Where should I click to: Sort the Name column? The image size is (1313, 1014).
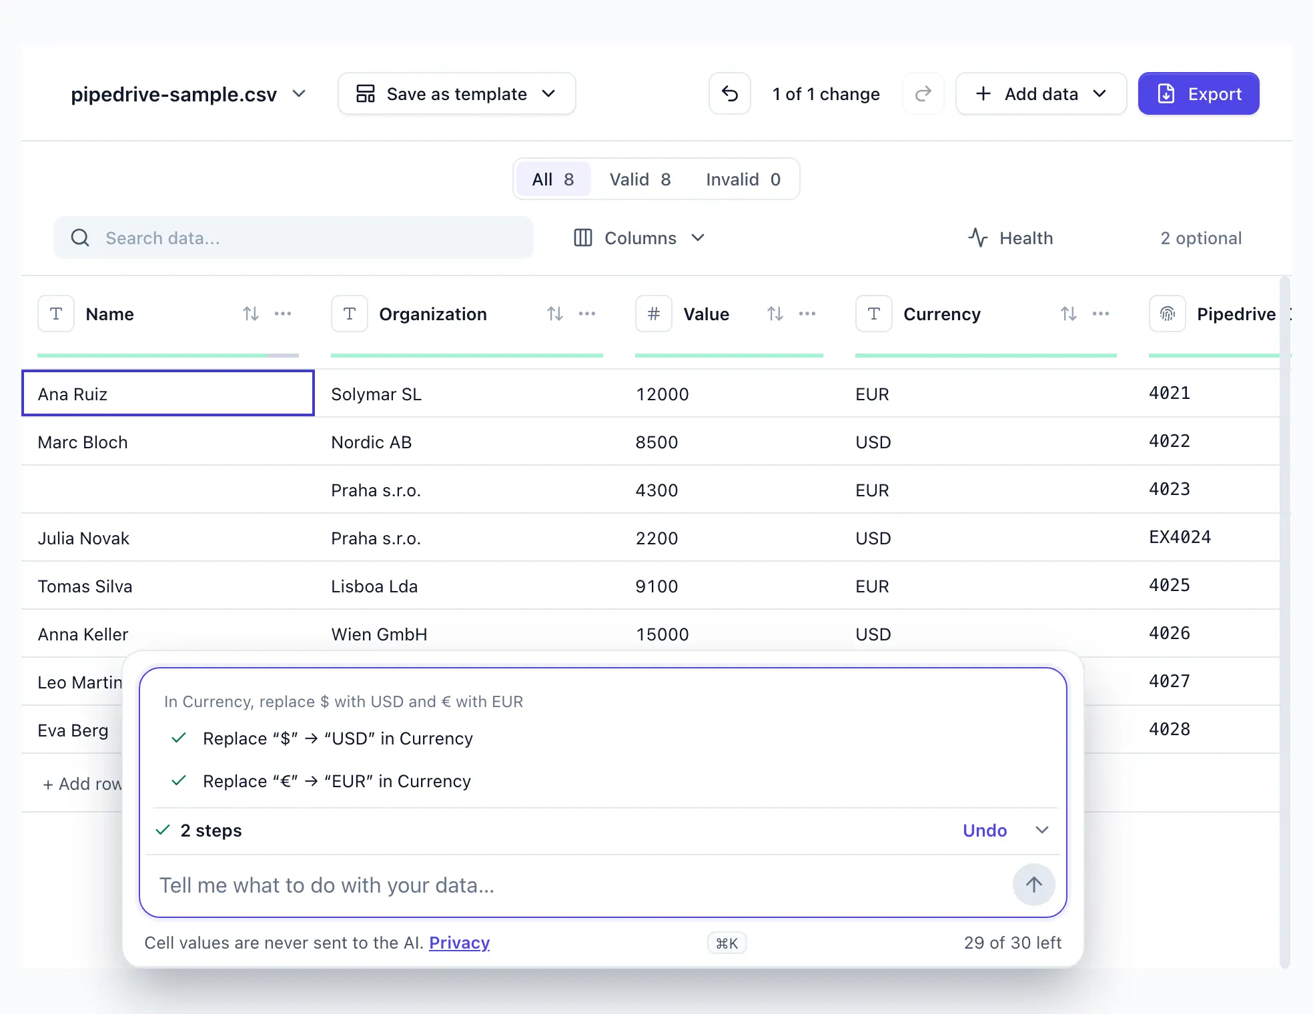[x=251, y=314]
